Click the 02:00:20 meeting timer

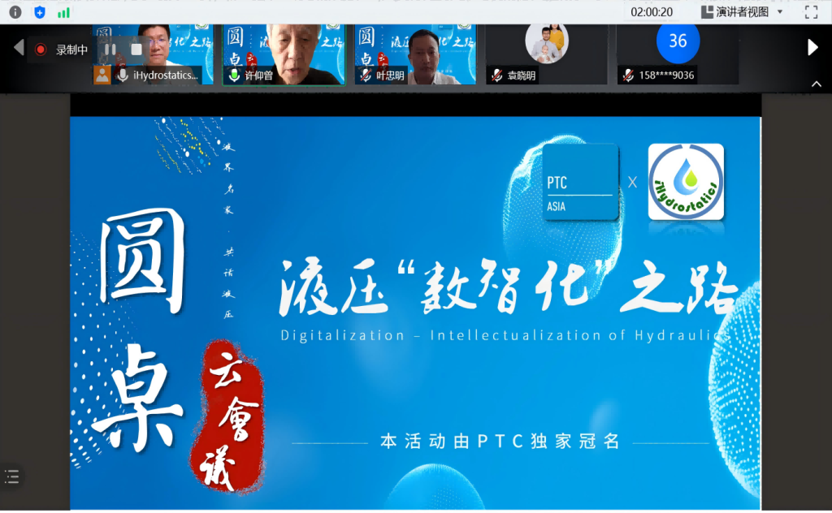(x=652, y=12)
